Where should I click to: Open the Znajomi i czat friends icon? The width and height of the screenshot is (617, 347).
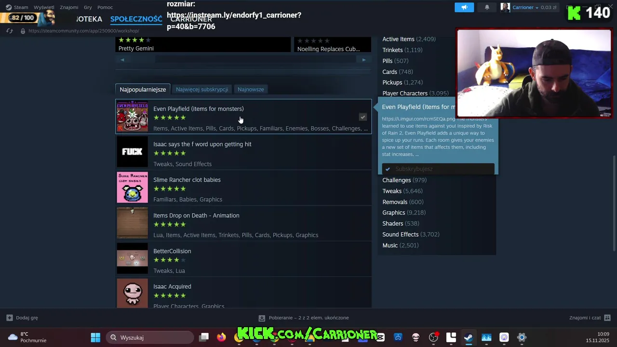point(607,318)
